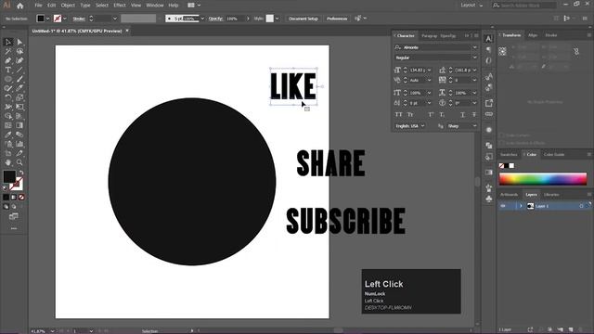Click the Preferences button
The width and height of the screenshot is (594, 334).
click(x=337, y=19)
